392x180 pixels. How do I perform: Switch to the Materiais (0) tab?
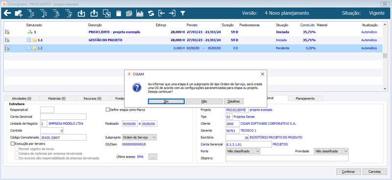pos(57,99)
